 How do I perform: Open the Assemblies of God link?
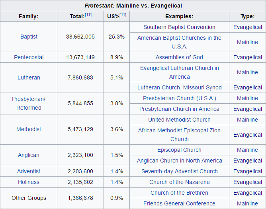click(x=179, y=57)
